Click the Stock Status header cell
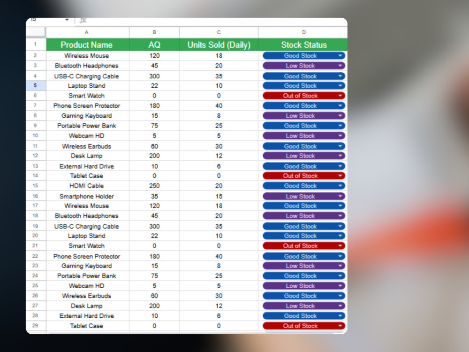 [303, 45]
